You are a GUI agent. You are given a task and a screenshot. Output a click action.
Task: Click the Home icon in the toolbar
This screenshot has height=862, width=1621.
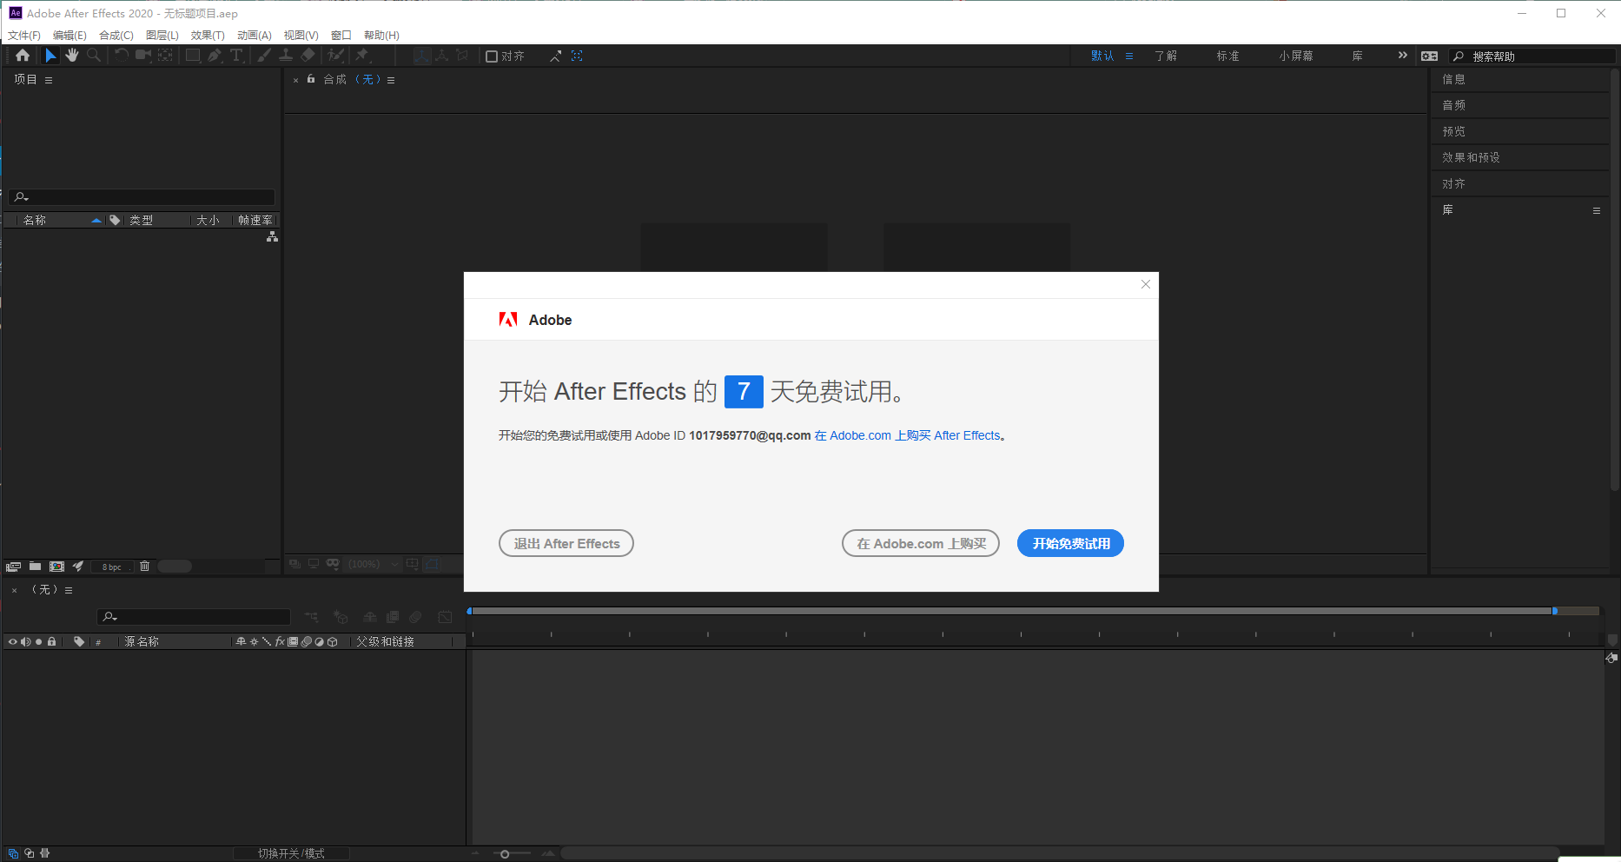coord(23,56)
